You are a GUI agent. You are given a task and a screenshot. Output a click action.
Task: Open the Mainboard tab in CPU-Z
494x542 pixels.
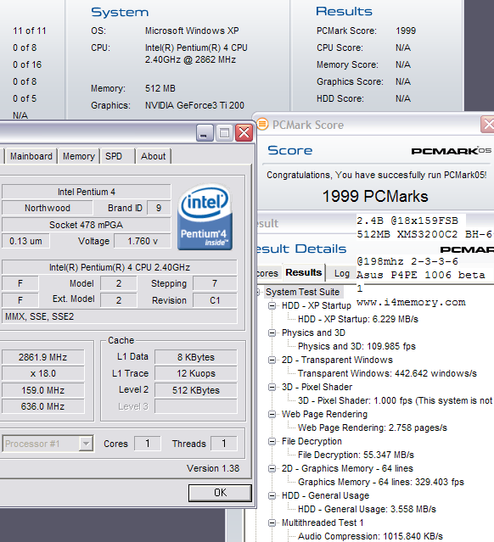pos(31,156)
